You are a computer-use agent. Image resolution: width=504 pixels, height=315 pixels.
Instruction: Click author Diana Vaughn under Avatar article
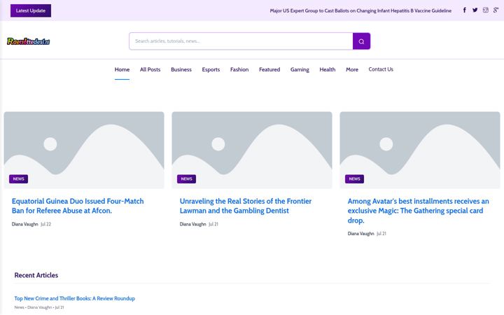(x=360, y=233)
